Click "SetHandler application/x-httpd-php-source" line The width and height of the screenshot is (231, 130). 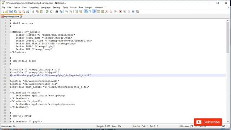(45, 104)
